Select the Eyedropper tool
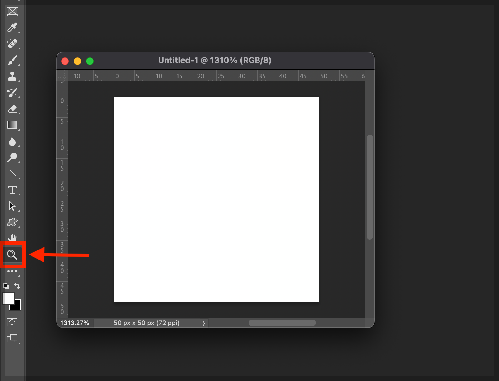Screen dimensions: 499x381 tap(12, 27)
